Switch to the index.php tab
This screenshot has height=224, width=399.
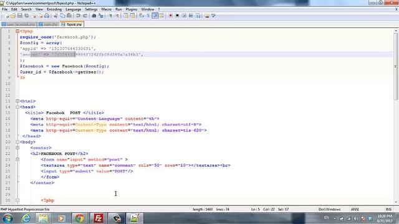point(49,24)
